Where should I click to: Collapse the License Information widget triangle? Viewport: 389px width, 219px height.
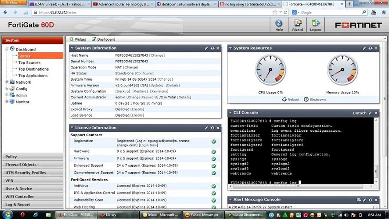(x=72, y=127)
